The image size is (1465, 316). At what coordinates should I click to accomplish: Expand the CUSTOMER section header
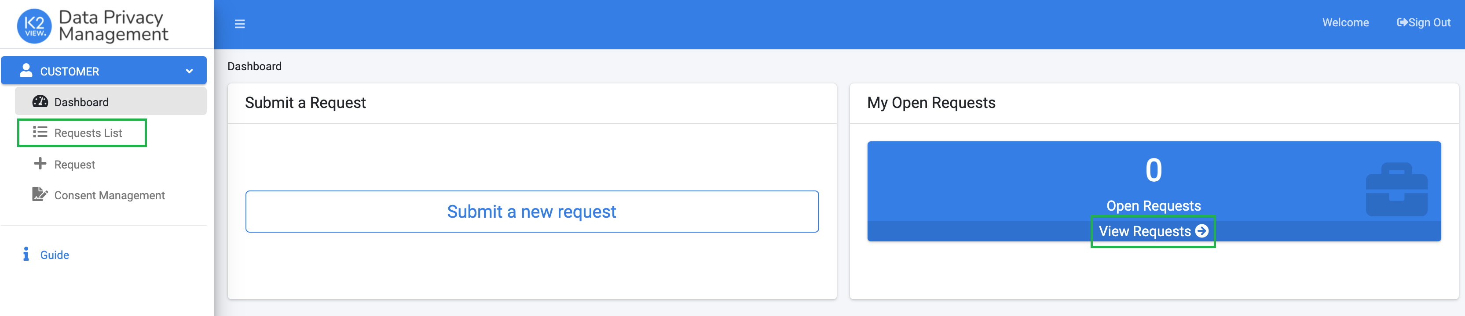click(x=103, y=71)
